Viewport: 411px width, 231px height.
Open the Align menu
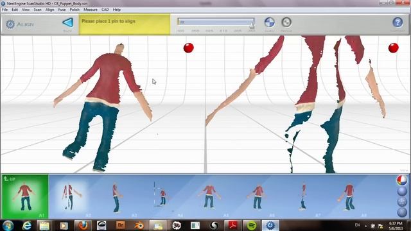pyautogui.click(x=50, y=10)
